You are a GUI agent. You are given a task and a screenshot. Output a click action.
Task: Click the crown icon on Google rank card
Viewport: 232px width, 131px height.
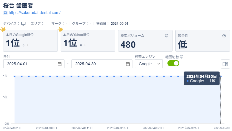point(3,29)
